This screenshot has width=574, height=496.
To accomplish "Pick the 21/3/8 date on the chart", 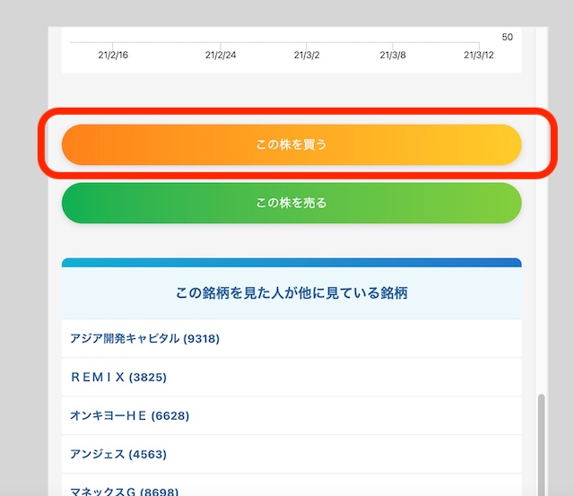I will pos(393,56).
